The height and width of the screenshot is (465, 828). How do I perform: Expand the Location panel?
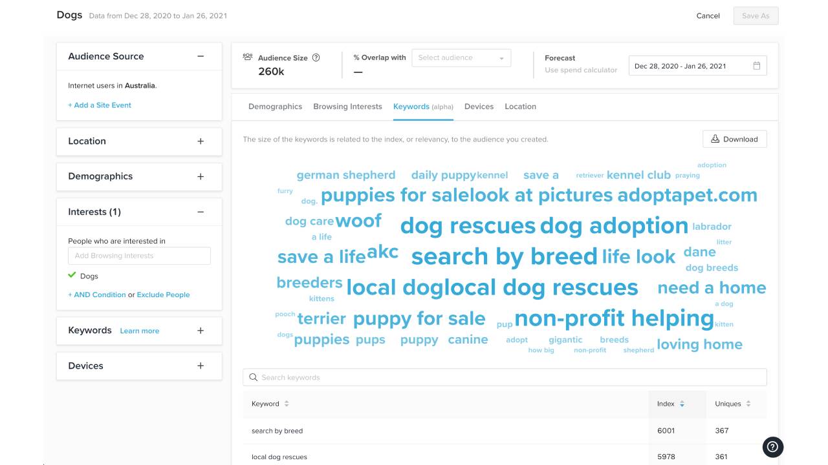click(x=201, y=141)
